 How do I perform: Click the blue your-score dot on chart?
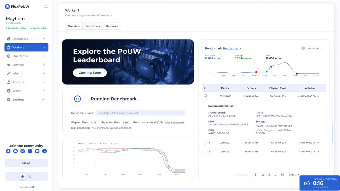271,67
